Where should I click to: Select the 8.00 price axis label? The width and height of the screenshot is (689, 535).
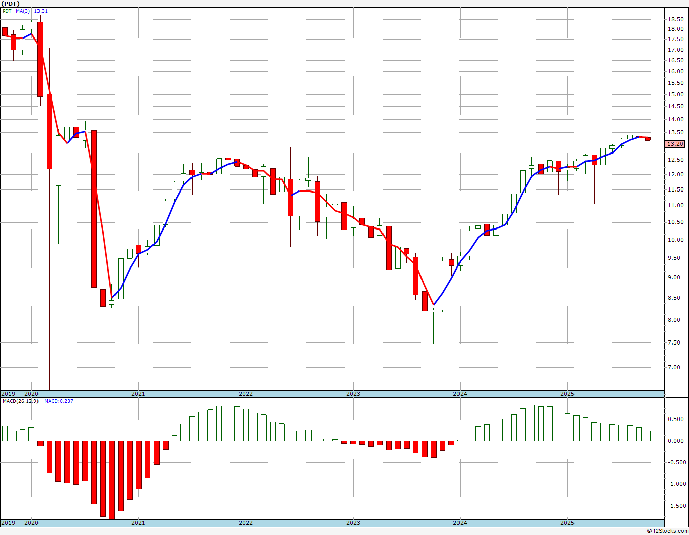pos(675,320)
